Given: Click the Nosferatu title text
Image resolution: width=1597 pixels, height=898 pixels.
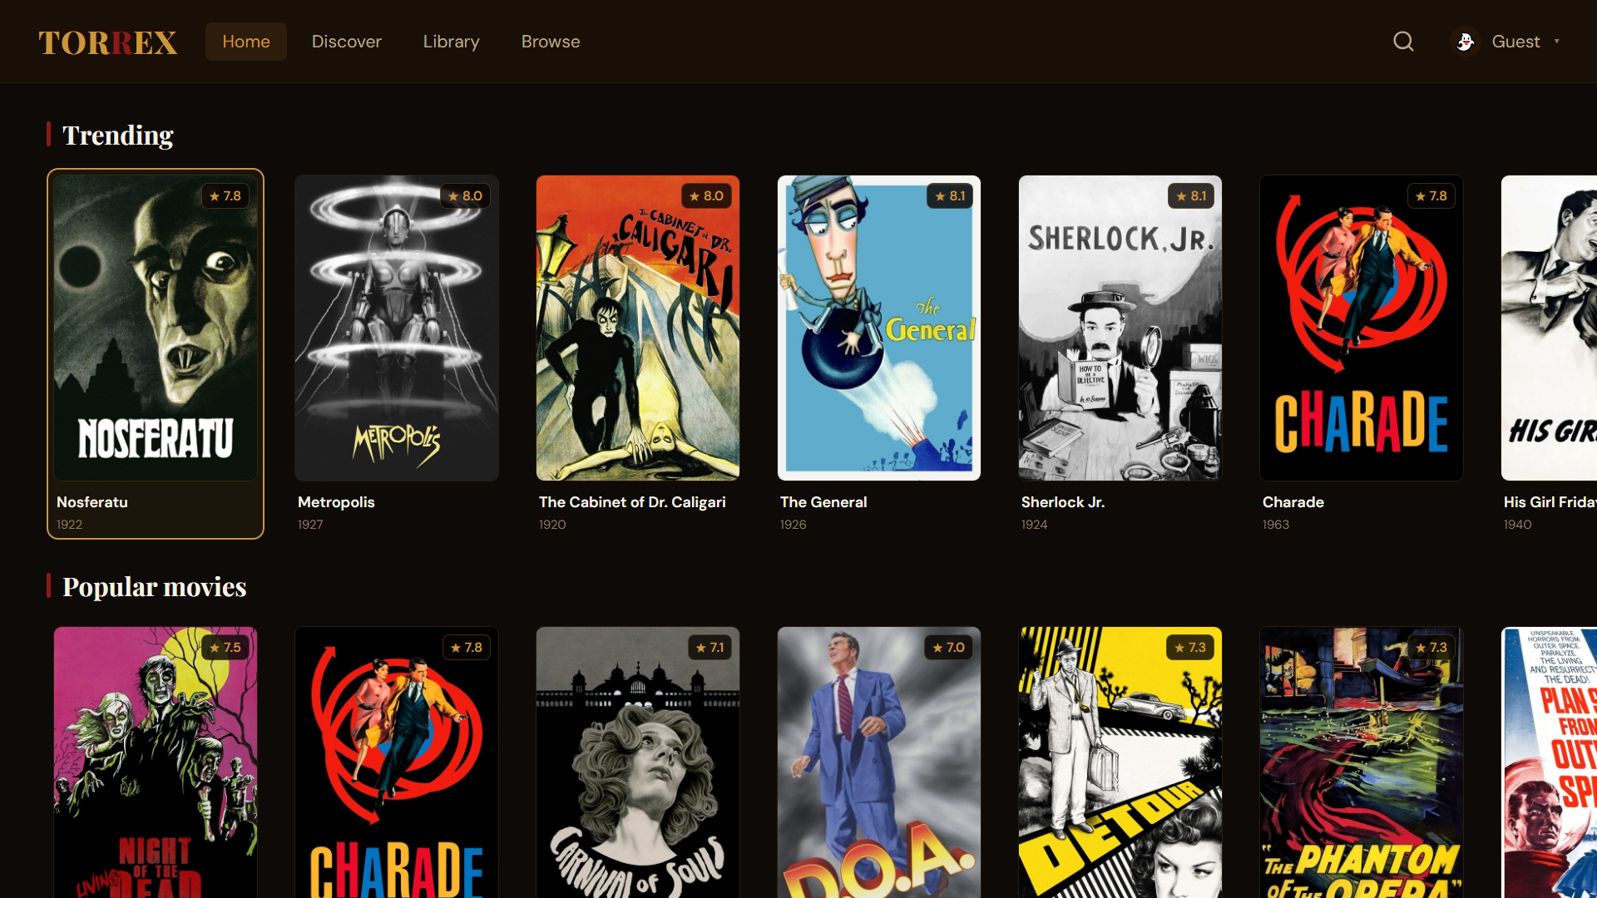Looking at the screenshot, I should tap(92, 502).
